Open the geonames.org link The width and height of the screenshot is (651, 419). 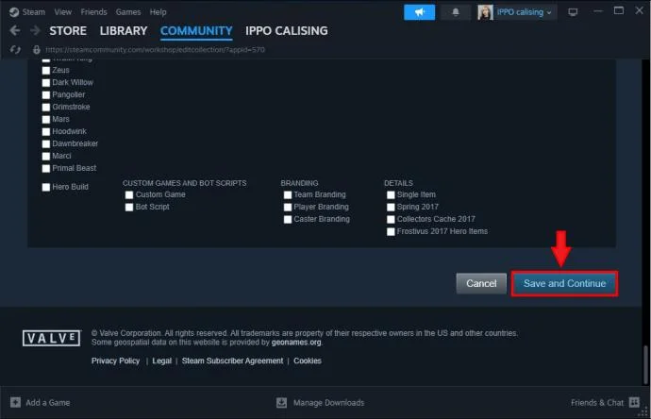[296, 343]
